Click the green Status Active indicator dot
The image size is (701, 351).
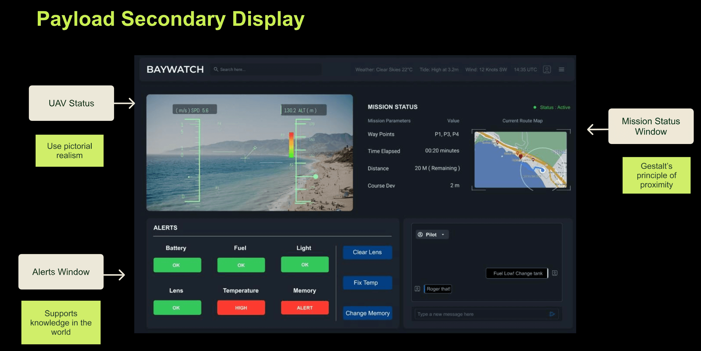point(535,107)
